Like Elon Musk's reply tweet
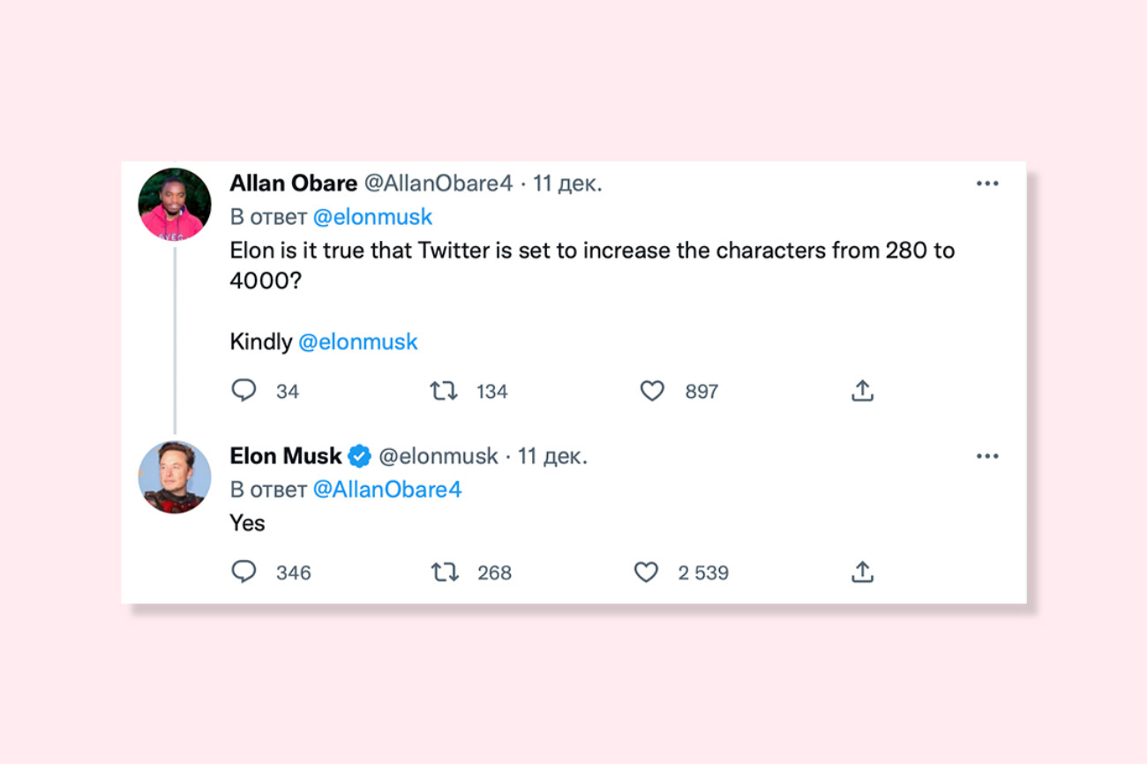The height and width of the screenshot is (764, 1147). [647, 572]
